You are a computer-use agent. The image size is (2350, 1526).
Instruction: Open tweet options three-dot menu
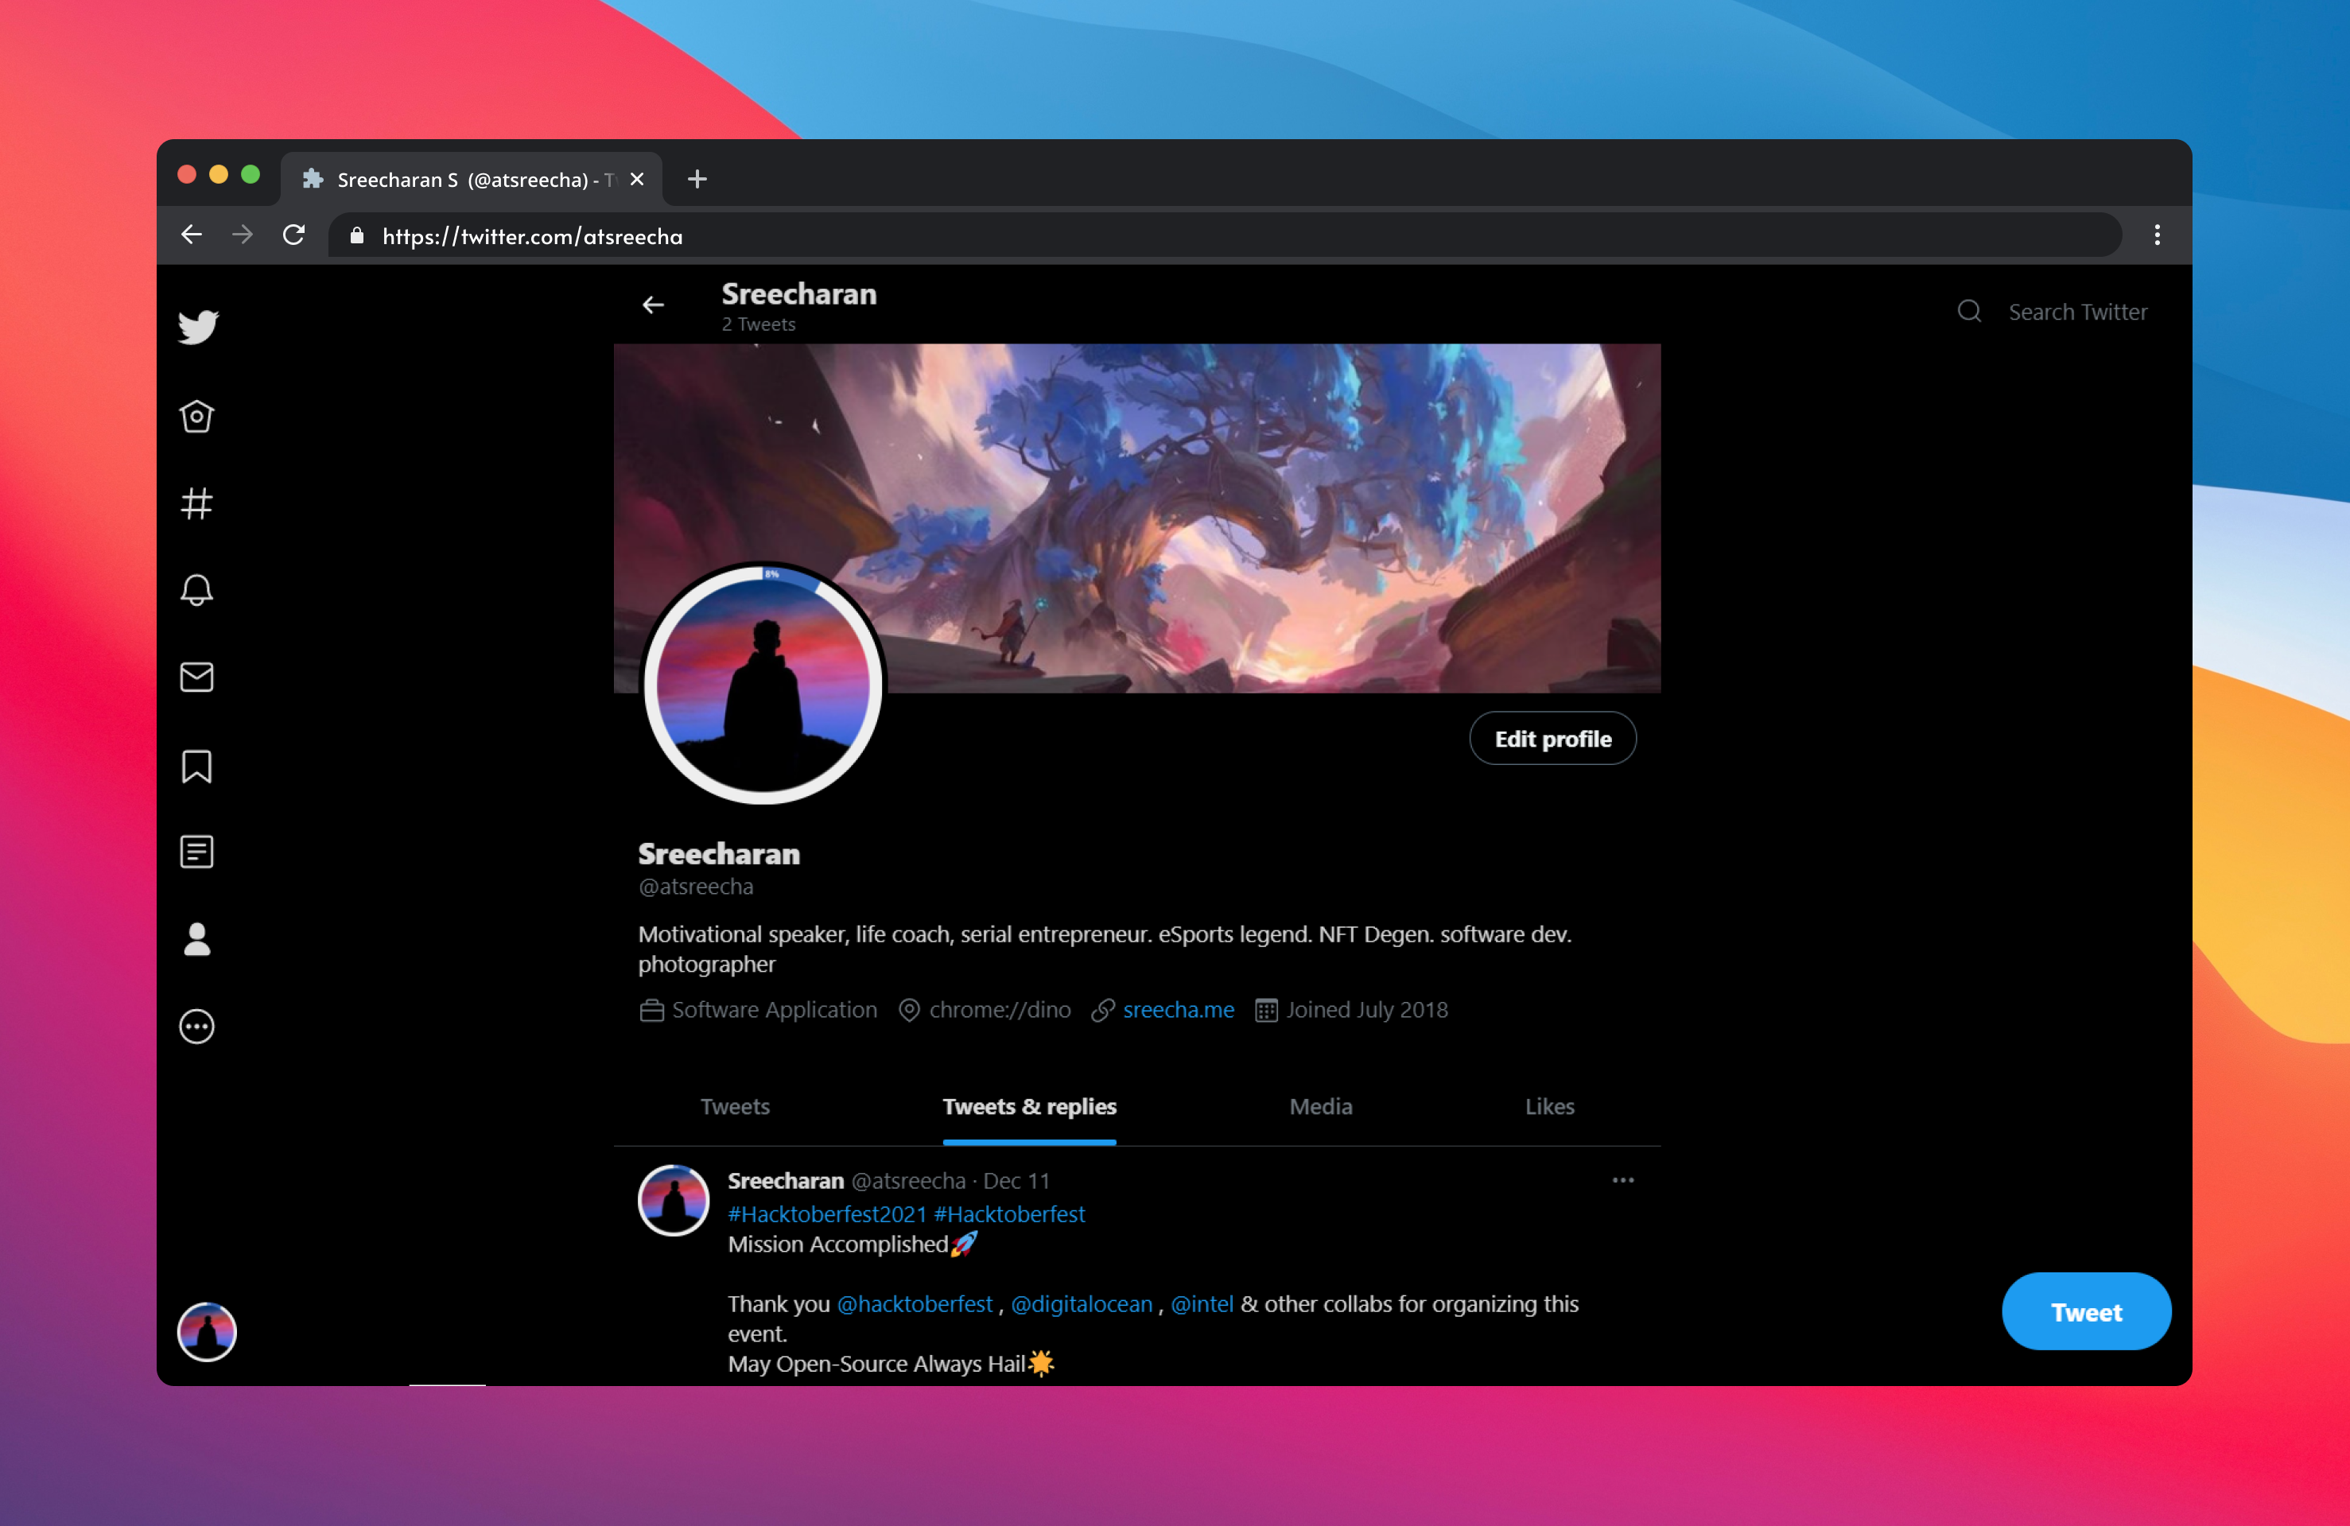tap(1622, 1181)
